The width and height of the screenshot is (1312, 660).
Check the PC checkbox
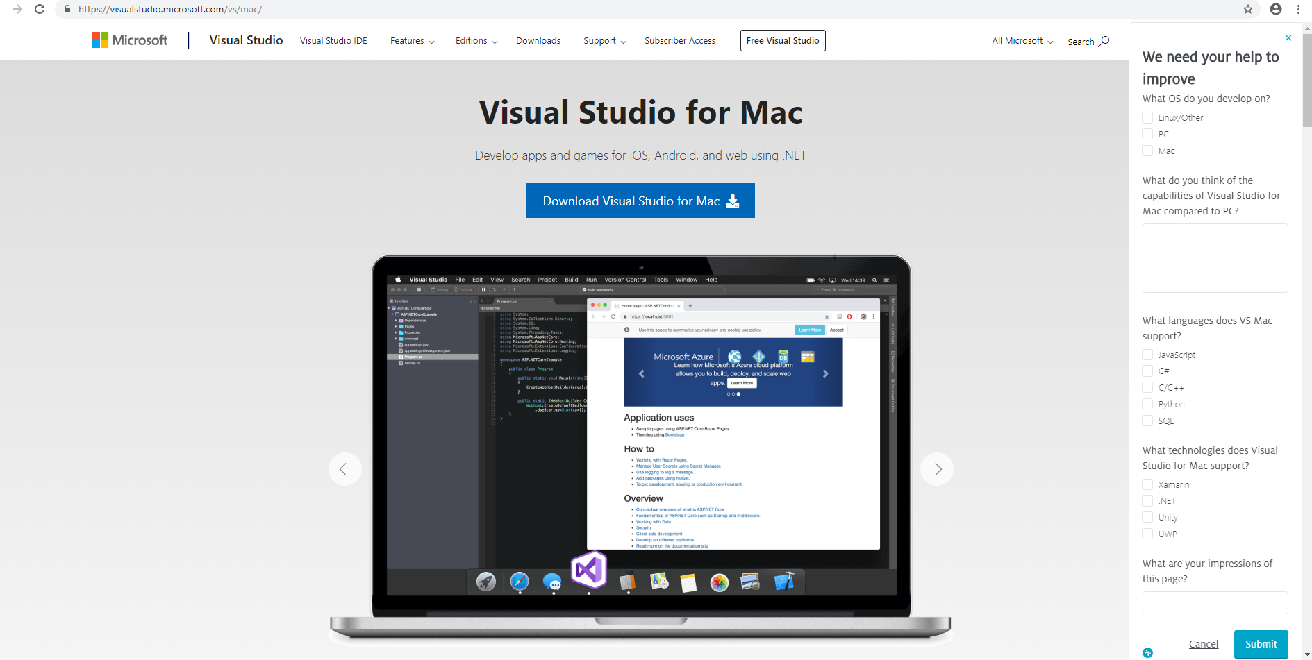[1147, 135]
